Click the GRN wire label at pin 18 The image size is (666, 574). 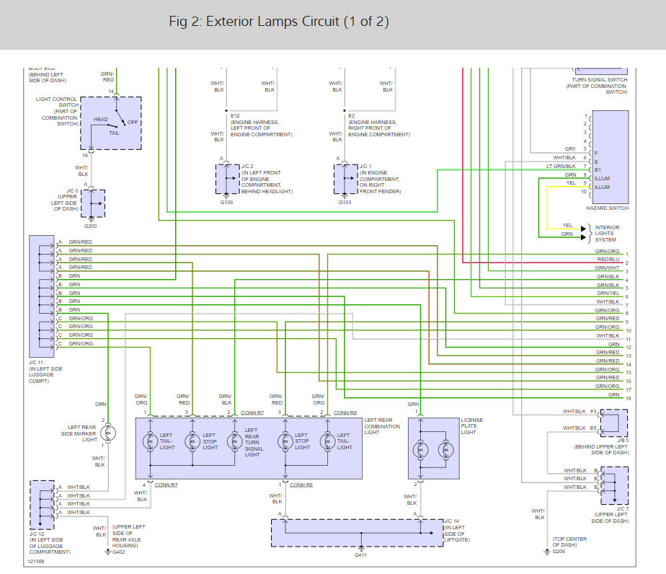(x=614, y=394)
